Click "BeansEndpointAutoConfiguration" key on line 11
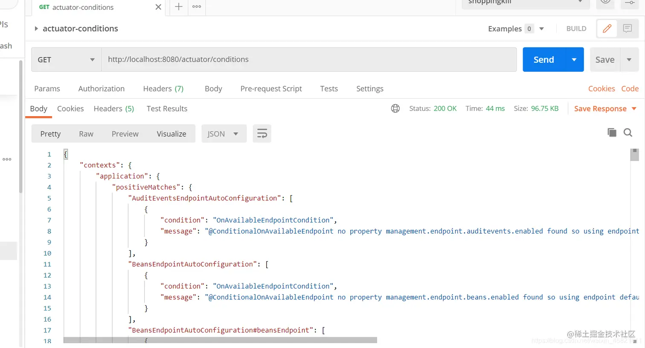645x348 pixels. 192,264
